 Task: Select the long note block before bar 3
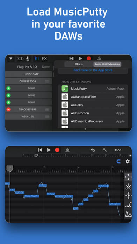(x=32, y=196)
